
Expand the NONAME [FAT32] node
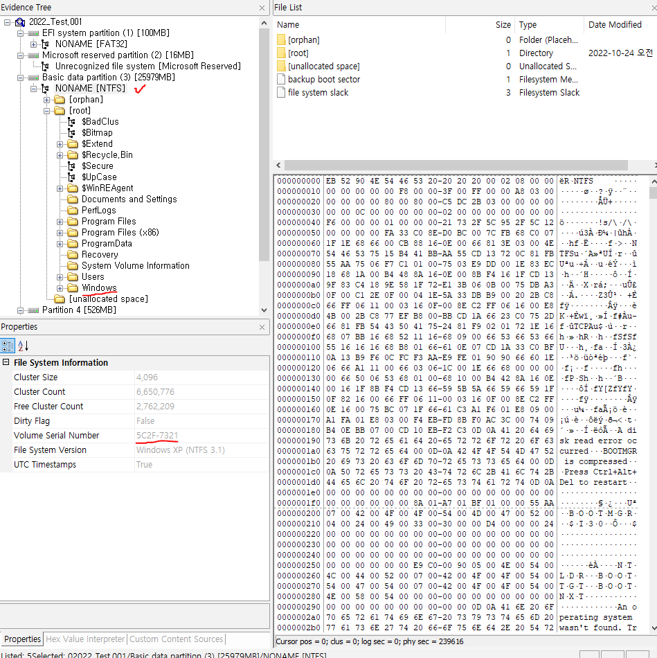point(33,44)
